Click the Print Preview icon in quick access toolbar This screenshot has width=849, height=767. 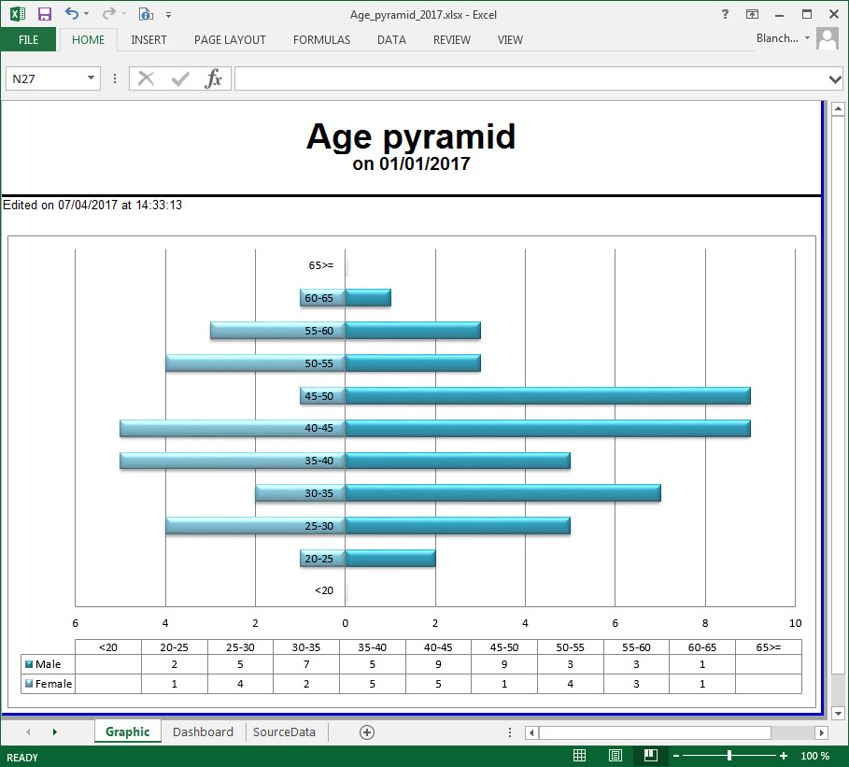click(x=145, y=14)
